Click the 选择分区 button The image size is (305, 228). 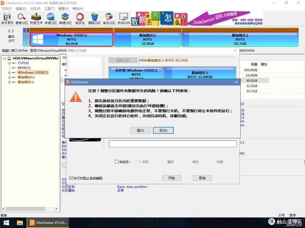point(123,60)
